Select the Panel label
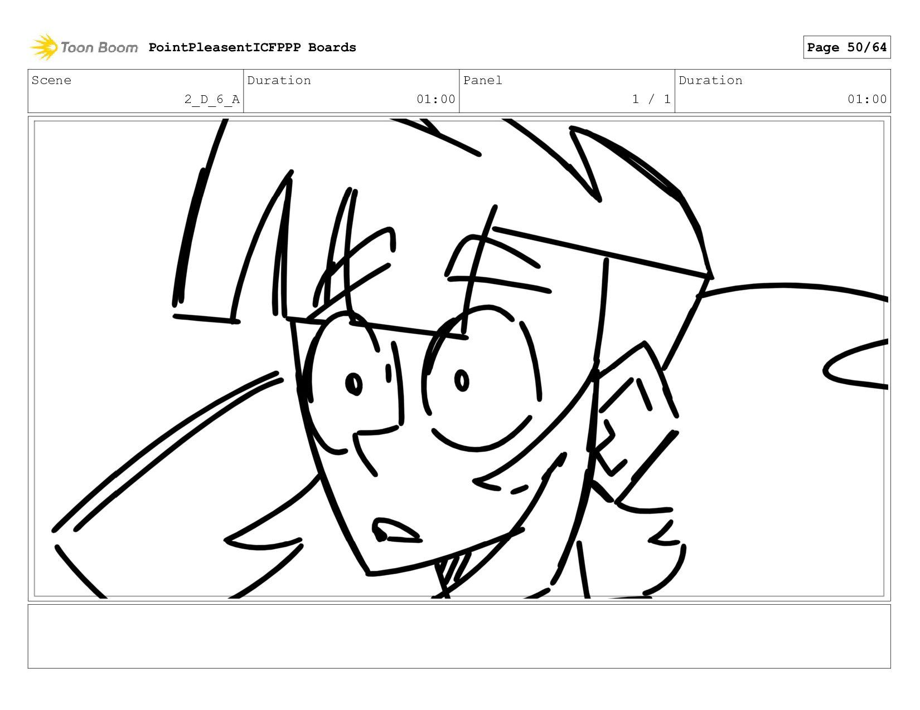Image resolution: width=920 pixels, height=710 pixels. pyautogui.click(x=482, y=80)
